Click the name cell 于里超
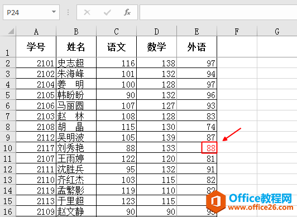 [76, 200]
